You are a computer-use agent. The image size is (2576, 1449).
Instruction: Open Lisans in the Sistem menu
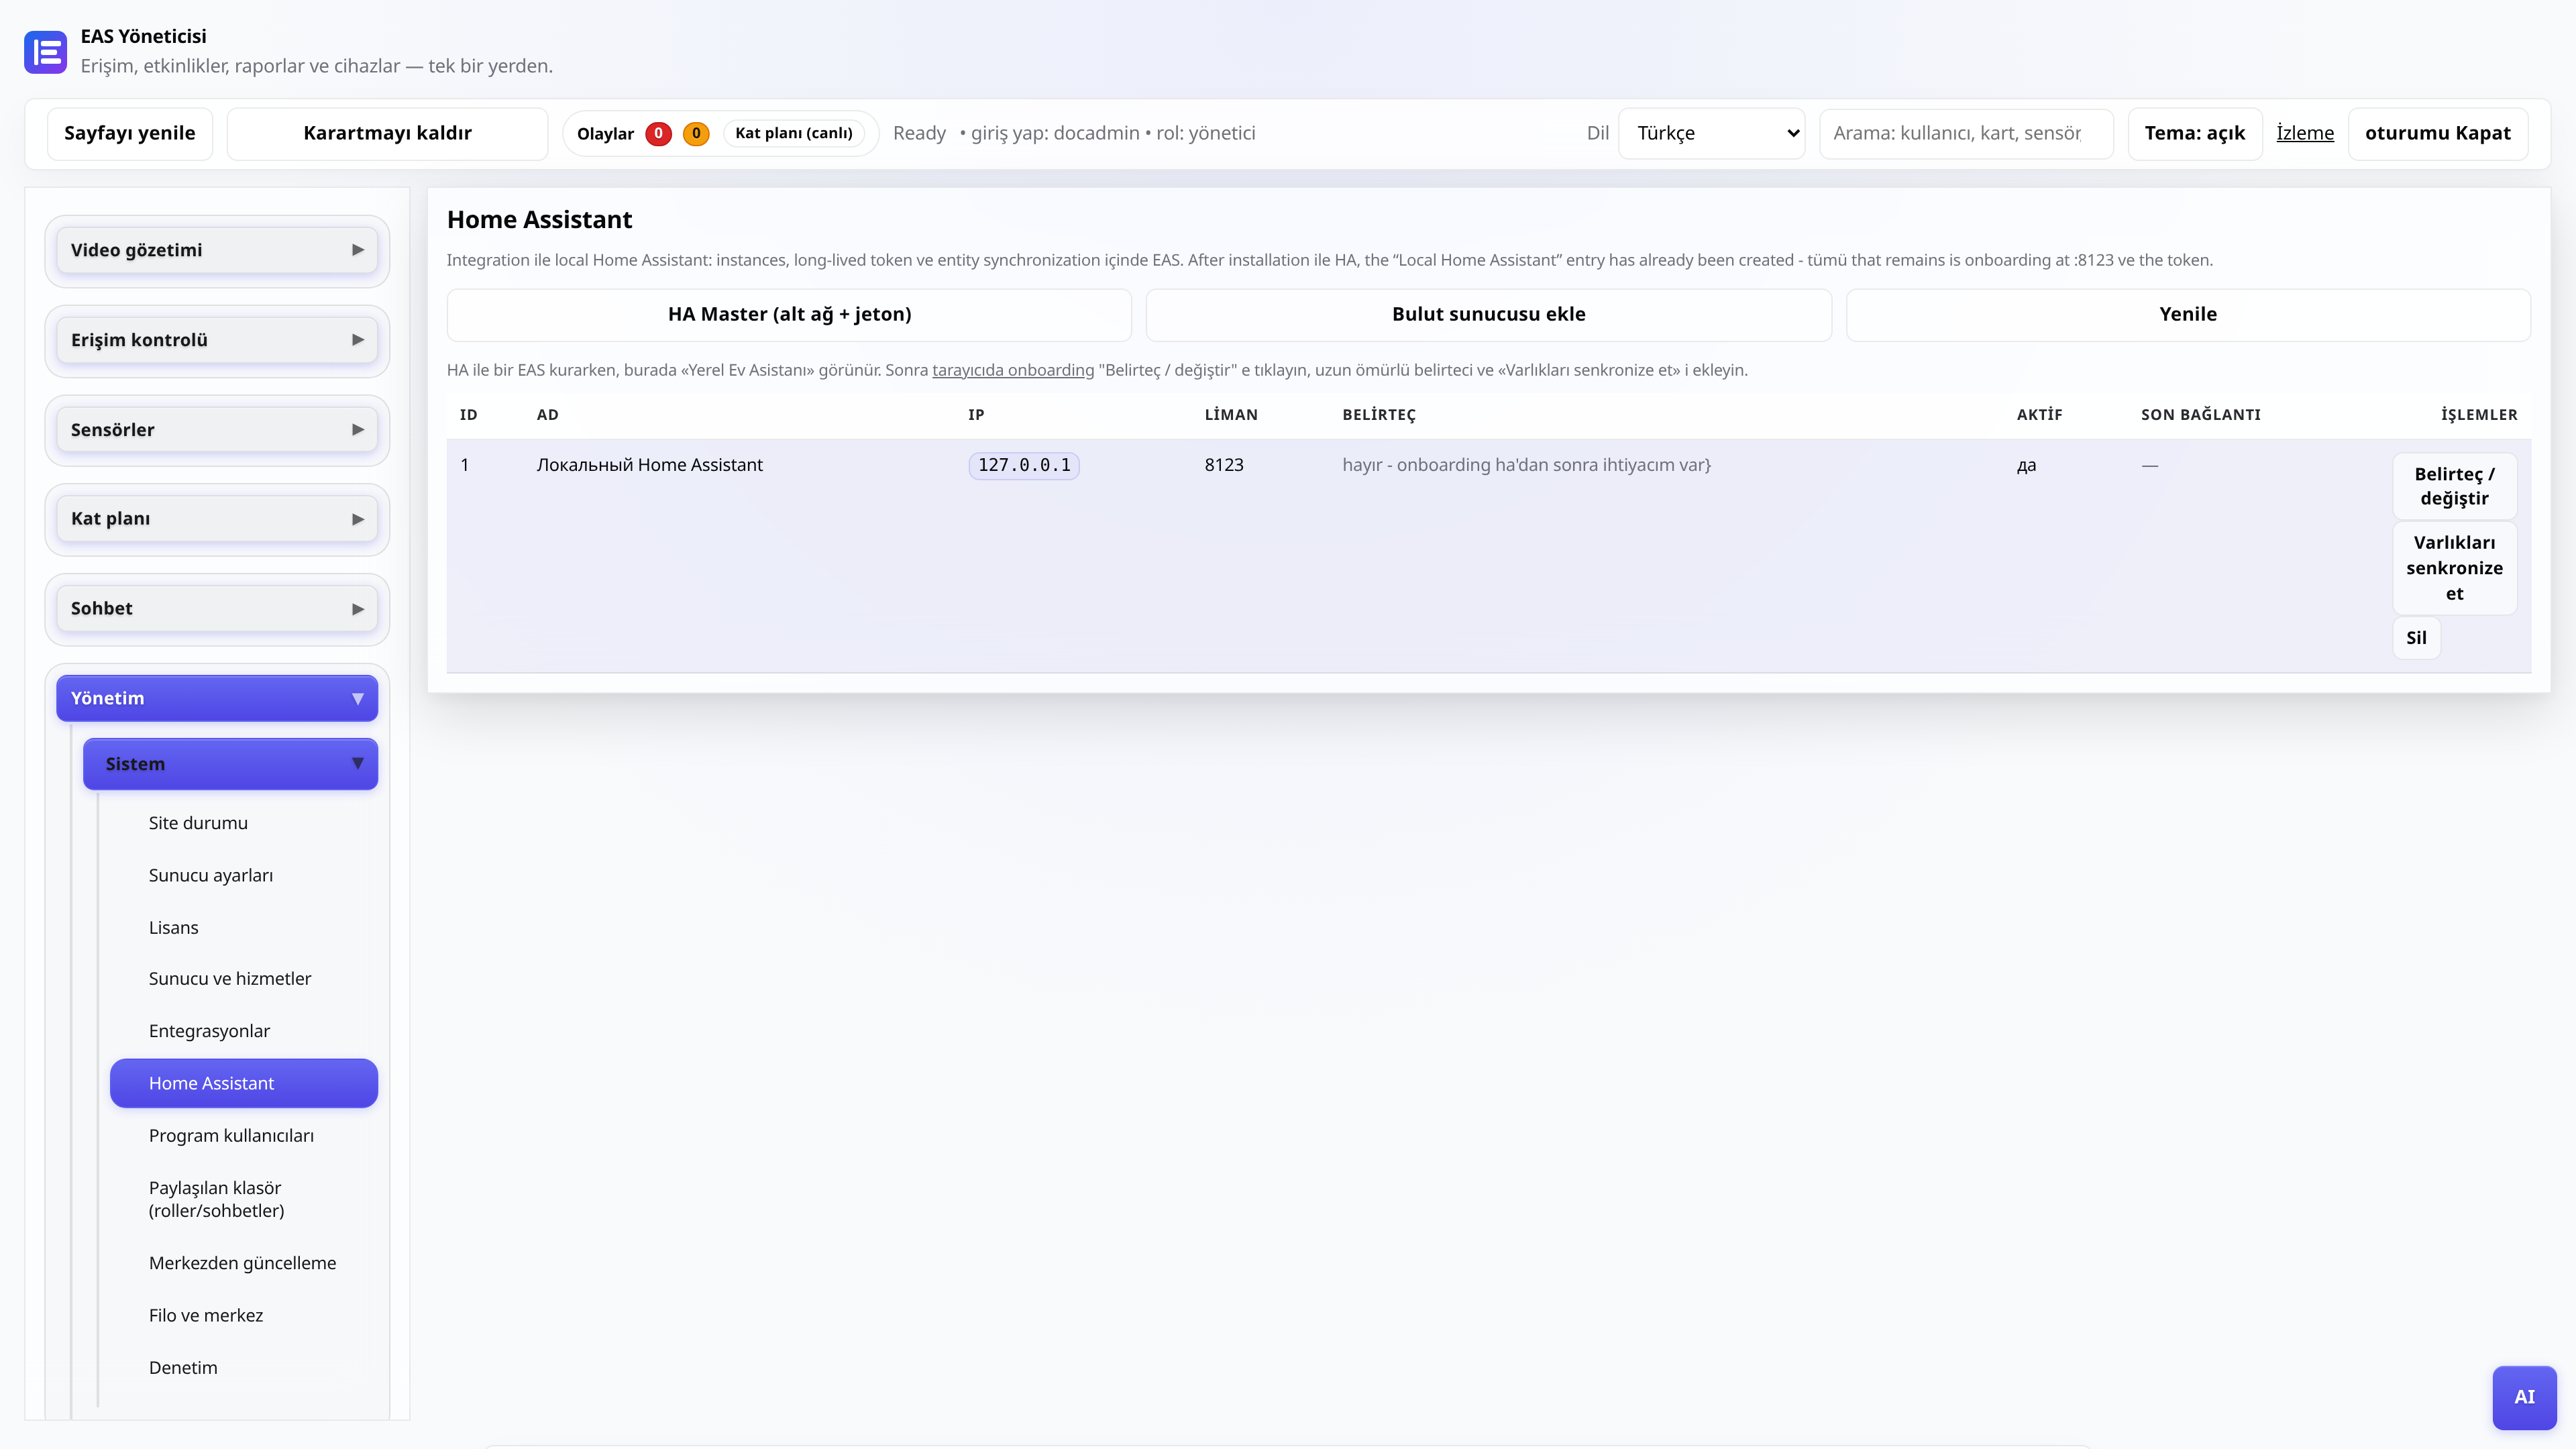tap(173, 927)
